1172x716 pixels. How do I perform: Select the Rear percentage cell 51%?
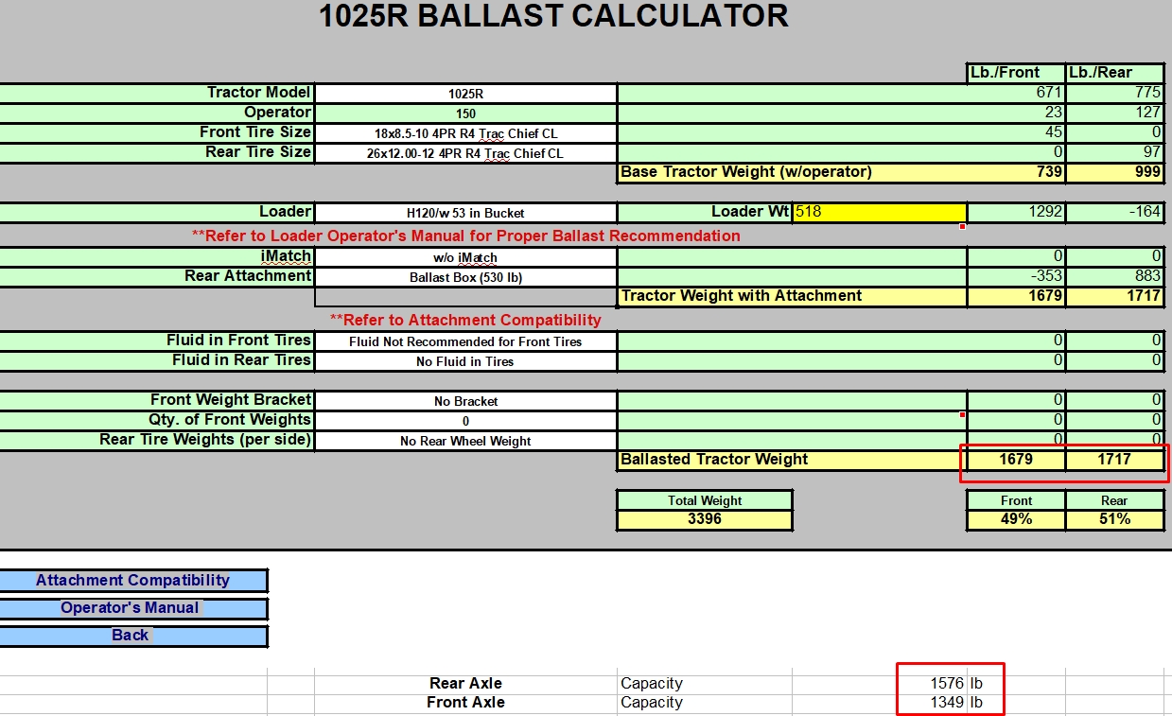(x=1114, y=519)
